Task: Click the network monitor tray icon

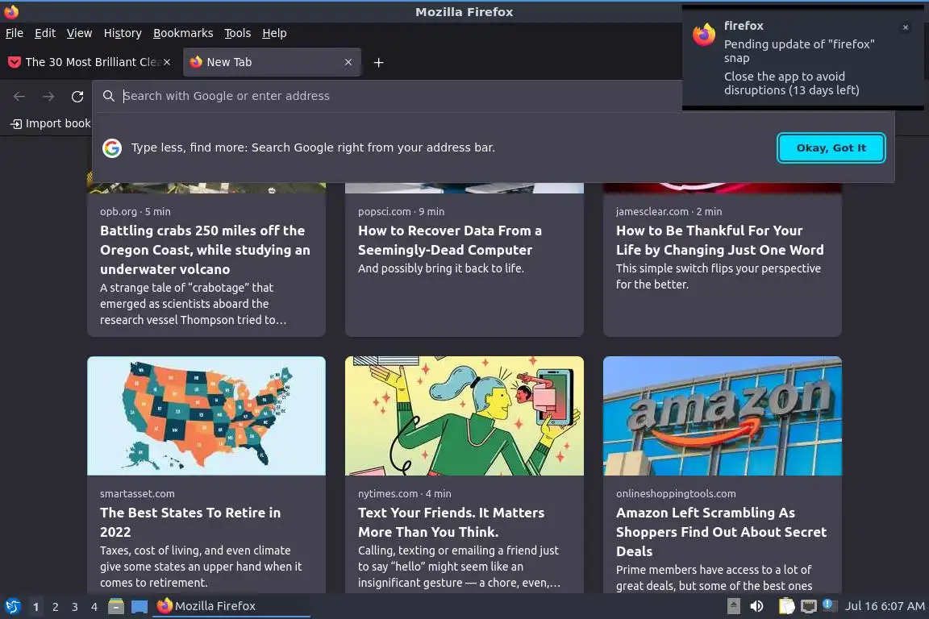Action: pos(808,606)
